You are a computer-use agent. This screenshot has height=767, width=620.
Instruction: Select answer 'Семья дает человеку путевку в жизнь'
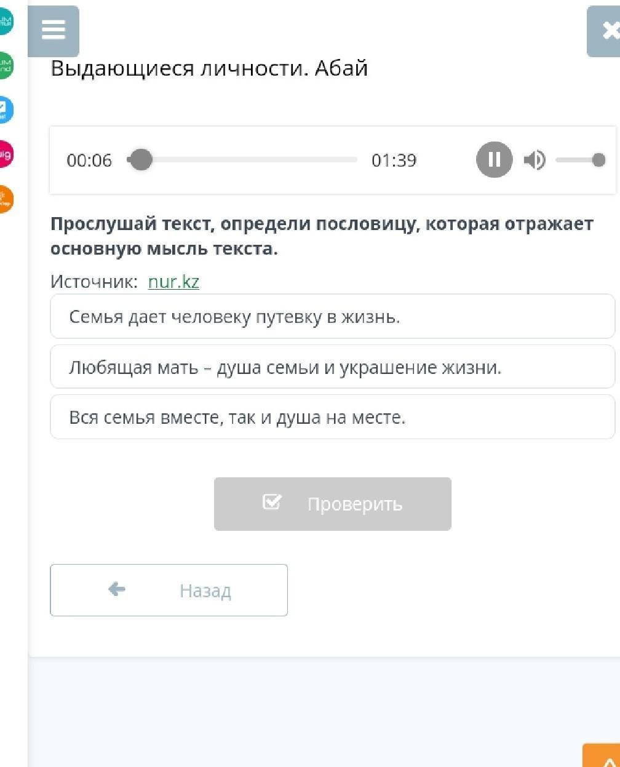click(332, 317)
